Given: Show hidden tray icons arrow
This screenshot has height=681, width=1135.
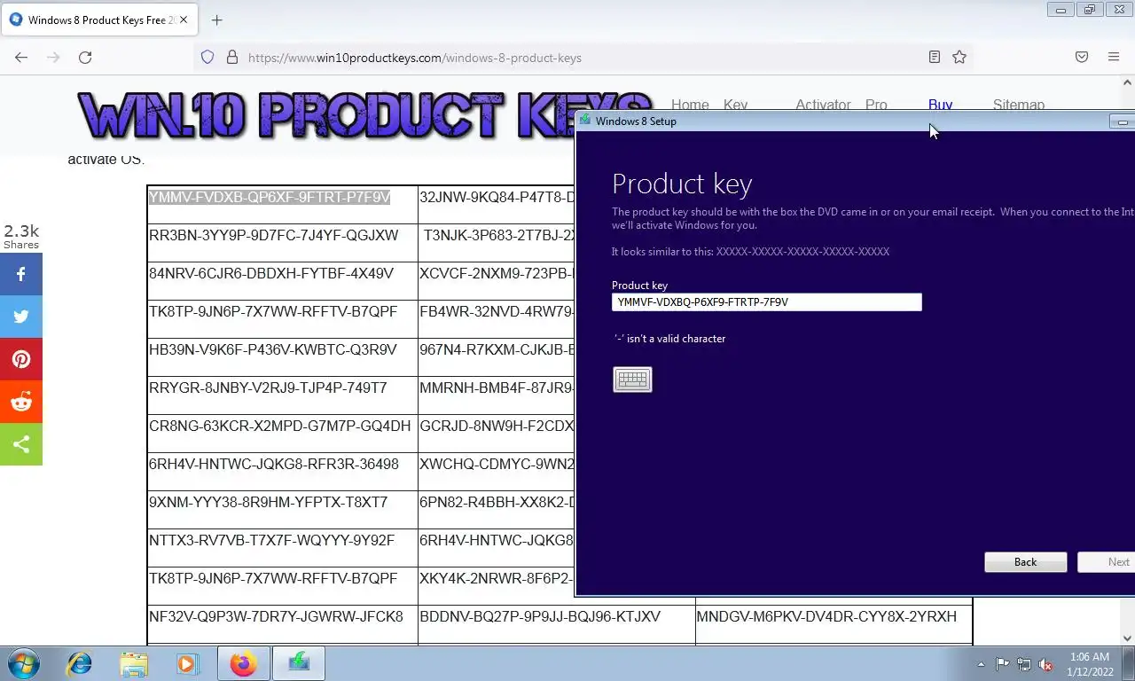Looking at the screenshot, I should point(981,664).
